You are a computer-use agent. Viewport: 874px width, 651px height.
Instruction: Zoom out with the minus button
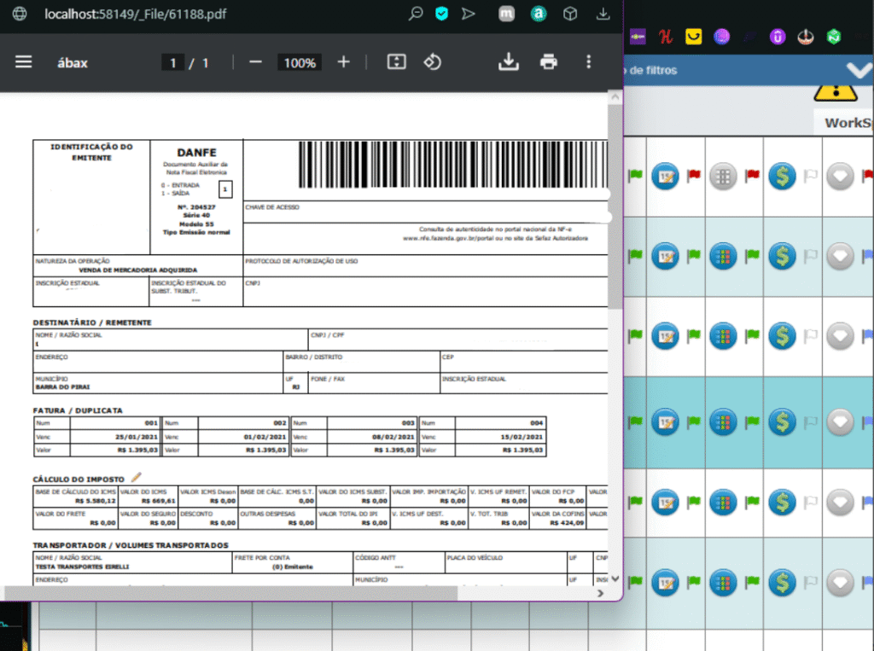click(x=255, y=62)
